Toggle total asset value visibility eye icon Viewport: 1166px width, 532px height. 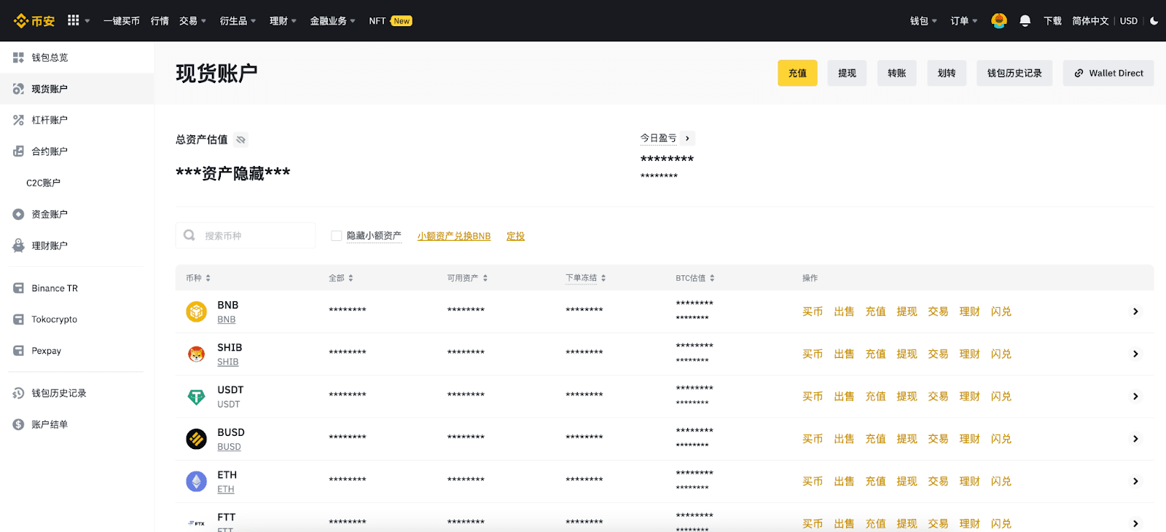[241, 140]
